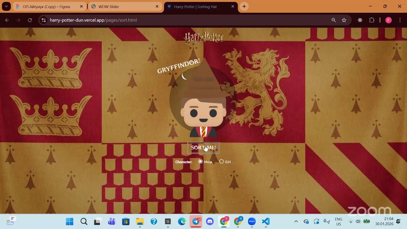Reload the current page
The width and height of the screenshot is (407, 229).
[x=30, y=20]
